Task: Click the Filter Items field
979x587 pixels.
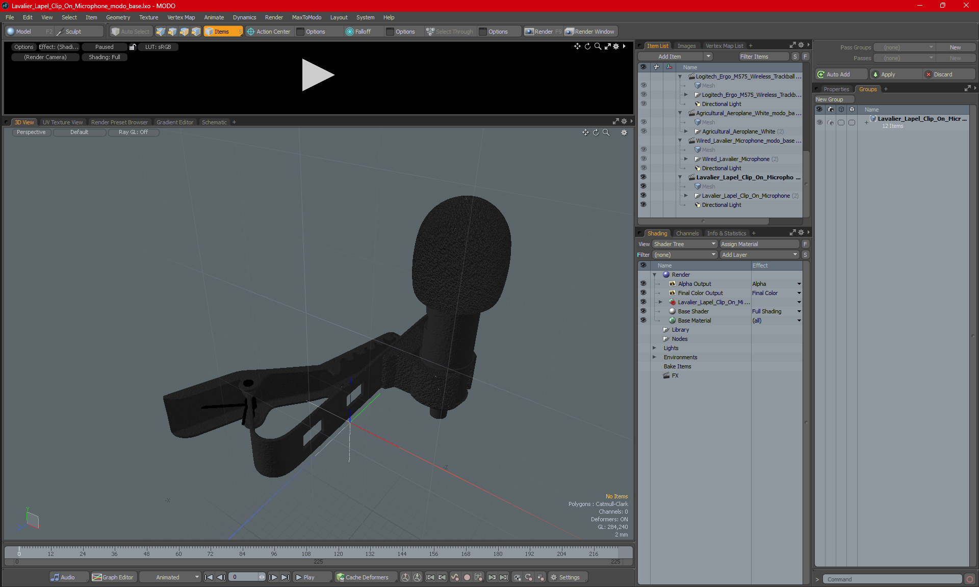Action: click(x=763, y=57)
